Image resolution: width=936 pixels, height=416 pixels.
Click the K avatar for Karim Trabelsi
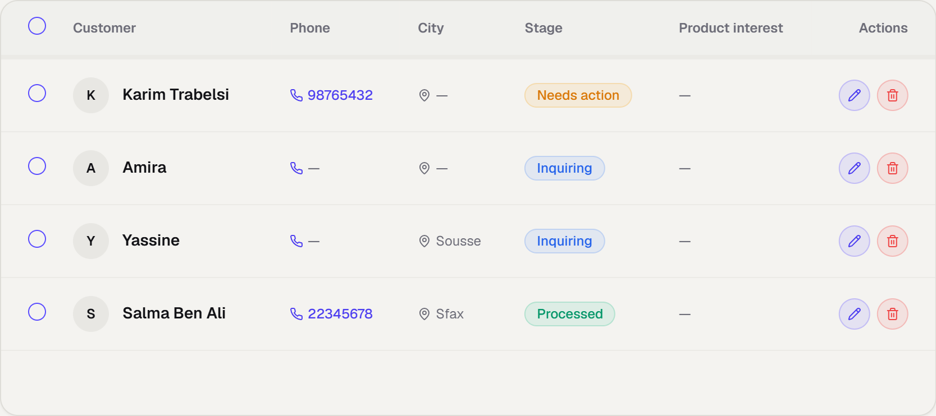(x=91, y=95)
